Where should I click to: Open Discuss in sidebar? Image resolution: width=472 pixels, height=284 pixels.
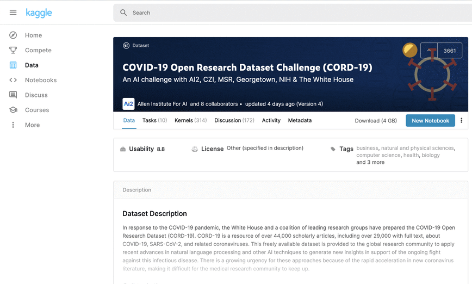tap(36, 95)
